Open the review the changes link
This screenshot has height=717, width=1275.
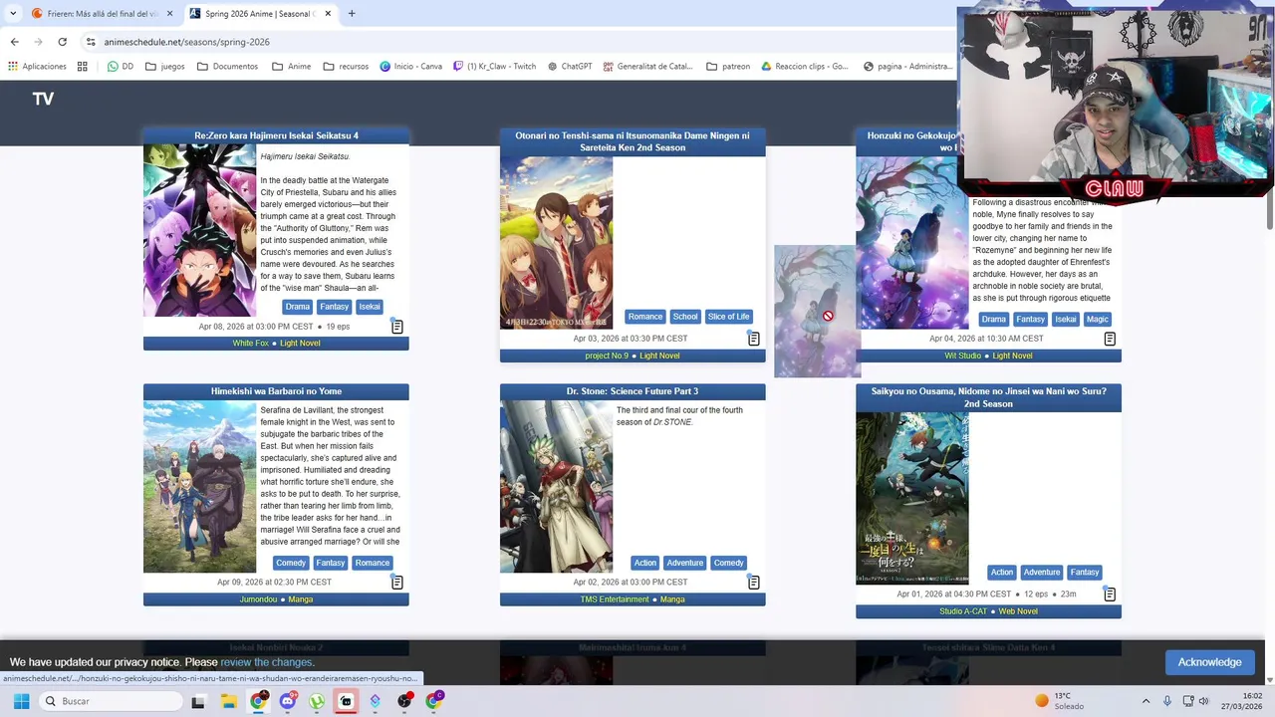point(267,662)
